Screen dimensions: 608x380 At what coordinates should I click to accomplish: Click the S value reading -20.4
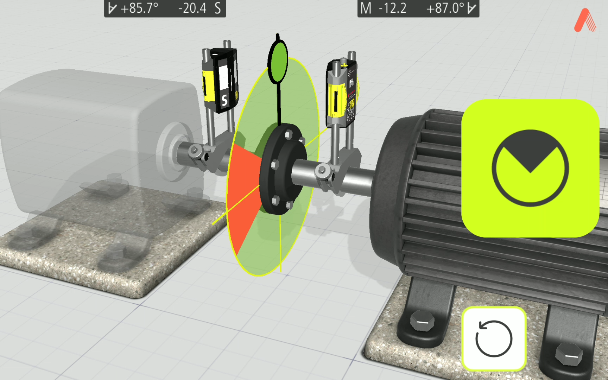(192, 8)
